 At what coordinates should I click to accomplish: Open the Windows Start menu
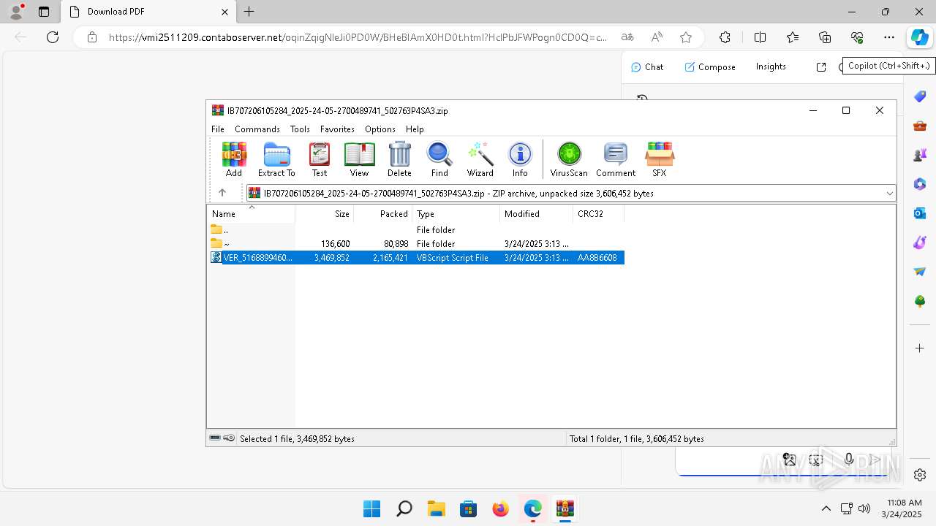click(371, 508)
